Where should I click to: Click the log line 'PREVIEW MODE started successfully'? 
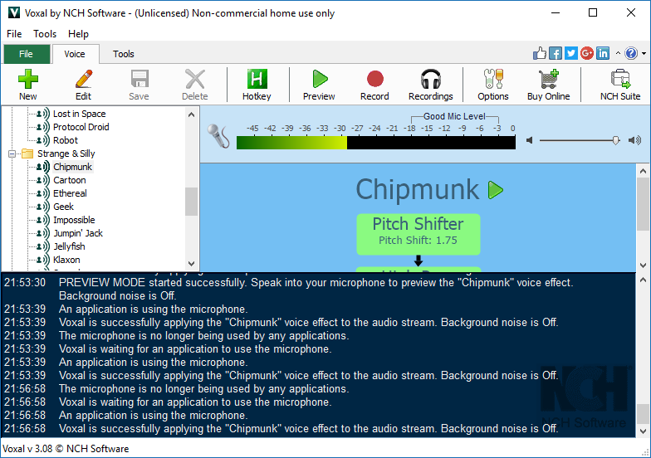[x=316, y=289]
